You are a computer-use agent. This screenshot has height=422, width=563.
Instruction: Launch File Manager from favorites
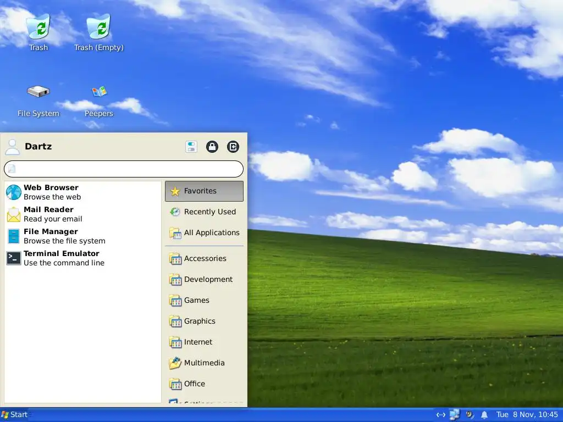click(x=83, y=236)
